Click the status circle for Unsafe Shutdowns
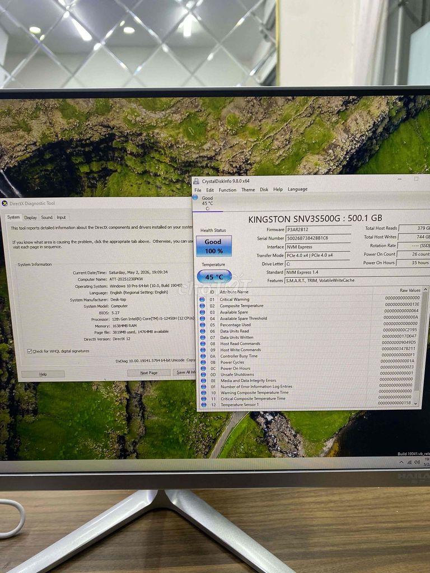This screenshot has height=573, width=430. coord(203,374)
